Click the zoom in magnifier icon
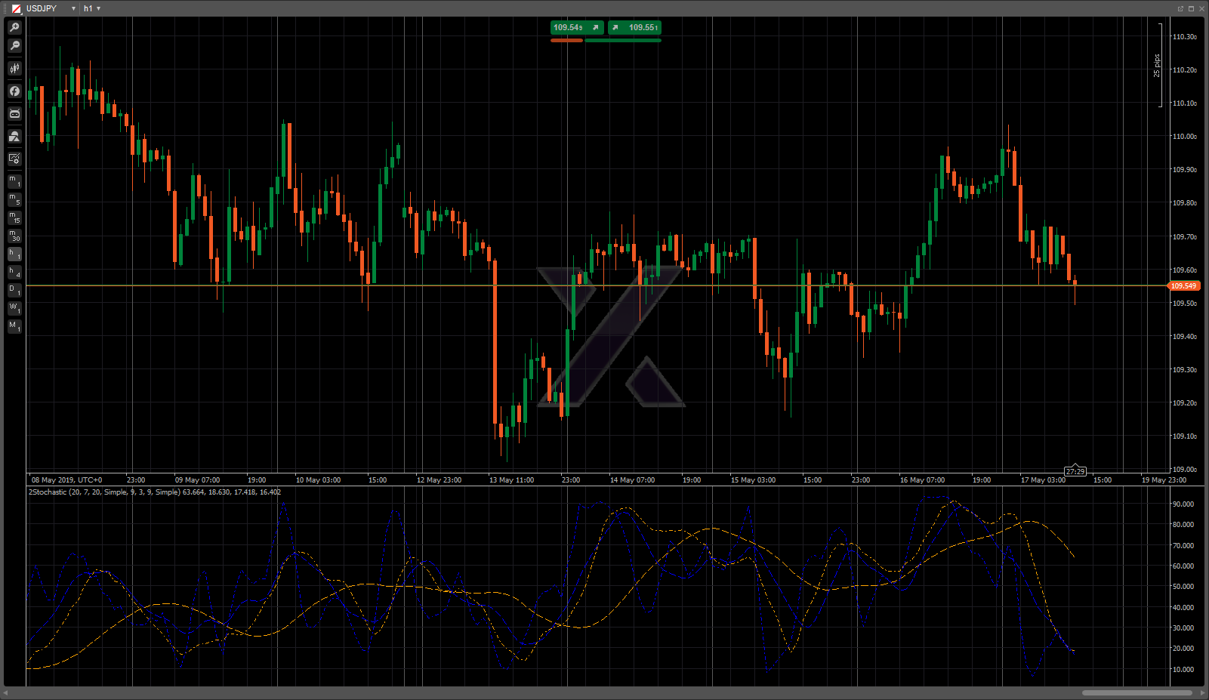1209x700 pixels. (14, 27)
